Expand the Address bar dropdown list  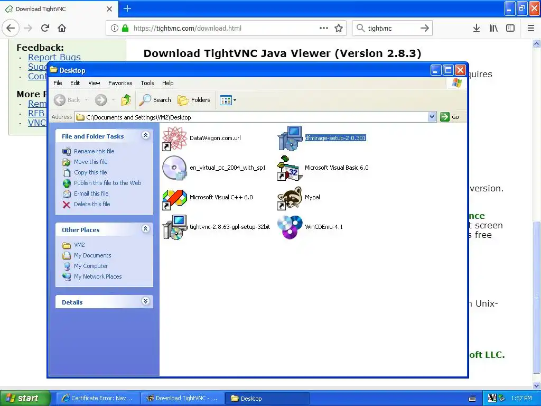(x=432, y=117)
